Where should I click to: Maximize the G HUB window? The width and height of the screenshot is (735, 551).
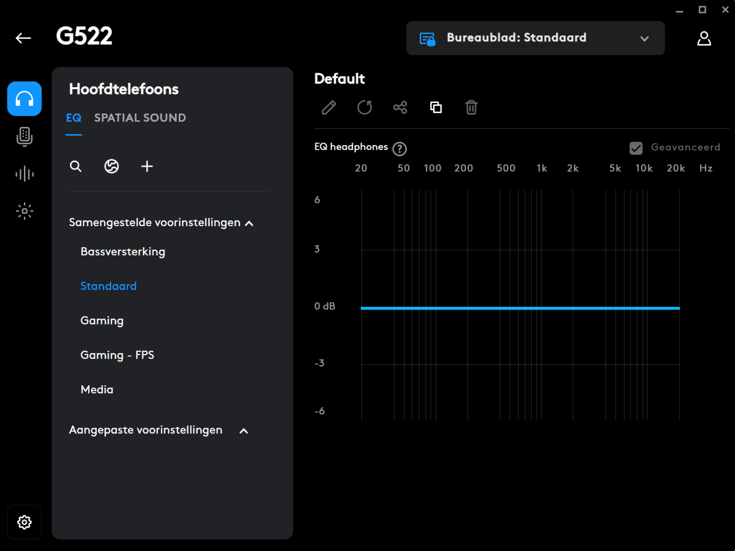coord(702,10)
